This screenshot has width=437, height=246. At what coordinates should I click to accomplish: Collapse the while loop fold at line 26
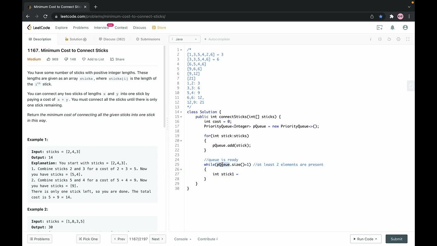tap(181, 169)
